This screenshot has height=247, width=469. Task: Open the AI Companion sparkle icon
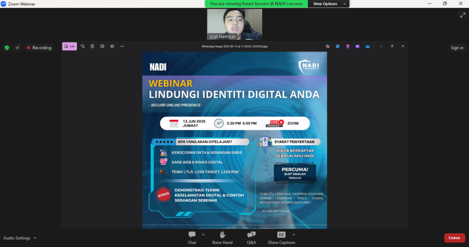(x=18, y=48)
